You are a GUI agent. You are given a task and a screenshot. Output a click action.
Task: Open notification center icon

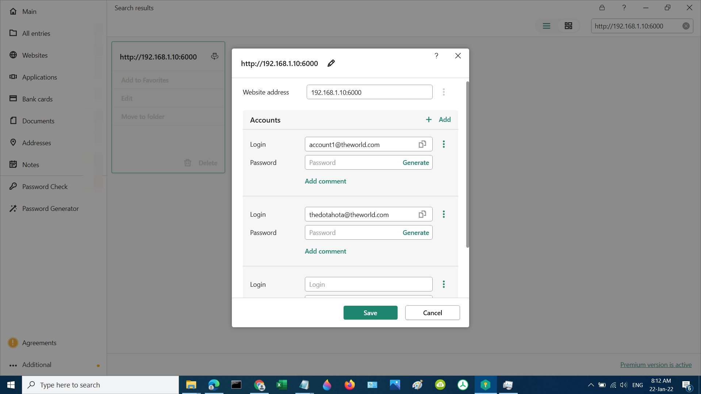click(x=686, y=385)
